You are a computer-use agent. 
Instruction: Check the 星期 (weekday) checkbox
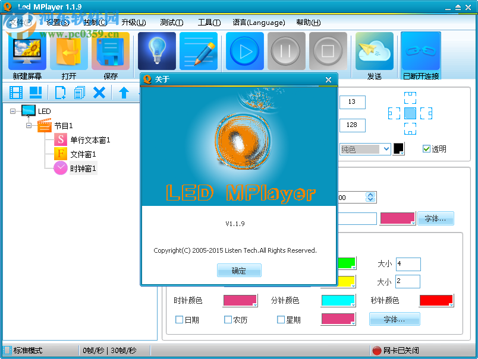point(281,319)
